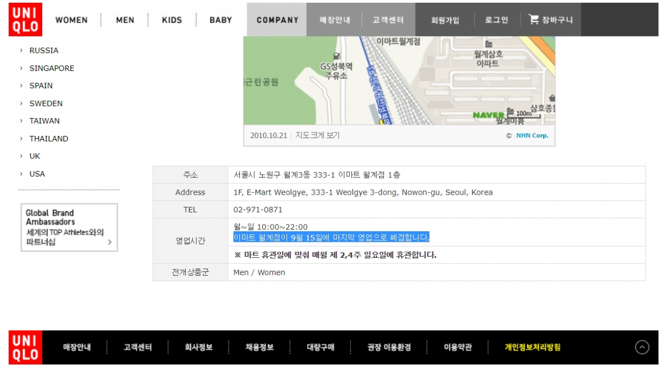Click the UNIQLO logo in footer

[x=25, y=348]
